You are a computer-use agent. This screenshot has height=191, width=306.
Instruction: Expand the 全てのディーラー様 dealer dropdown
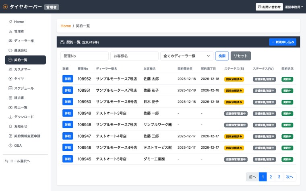pos(186,56)
